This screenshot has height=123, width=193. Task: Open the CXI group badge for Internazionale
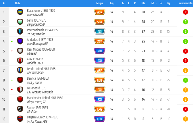point(100,32)
